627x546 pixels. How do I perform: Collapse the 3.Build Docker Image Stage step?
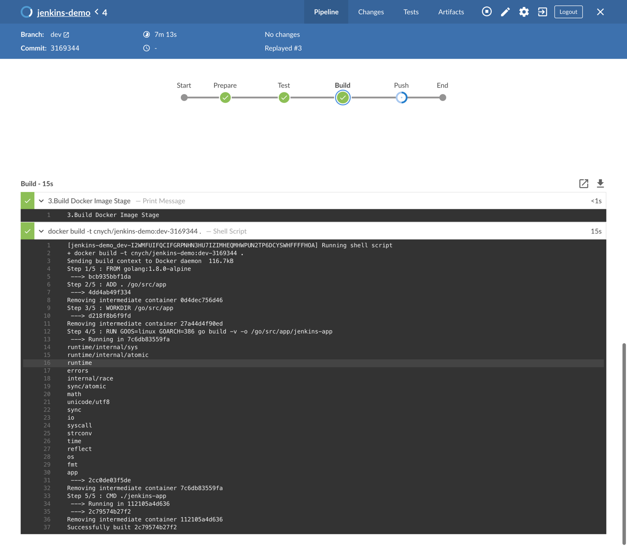[x=41, y=201]
